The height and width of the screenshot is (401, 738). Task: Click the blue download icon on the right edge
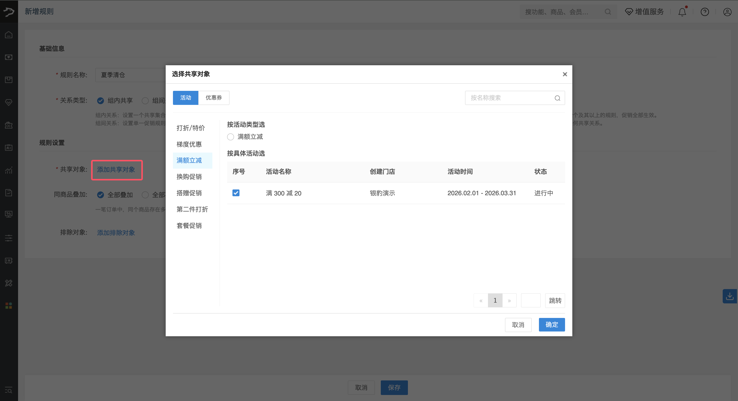(730, 296)
